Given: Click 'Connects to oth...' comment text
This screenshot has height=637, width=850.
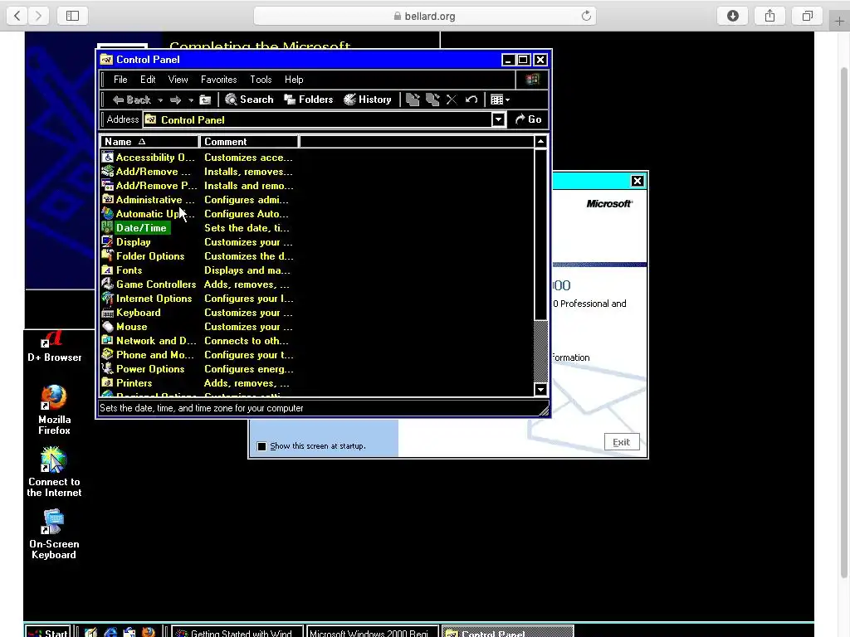Looking at the screenshot, I should [x=246, y=341].
